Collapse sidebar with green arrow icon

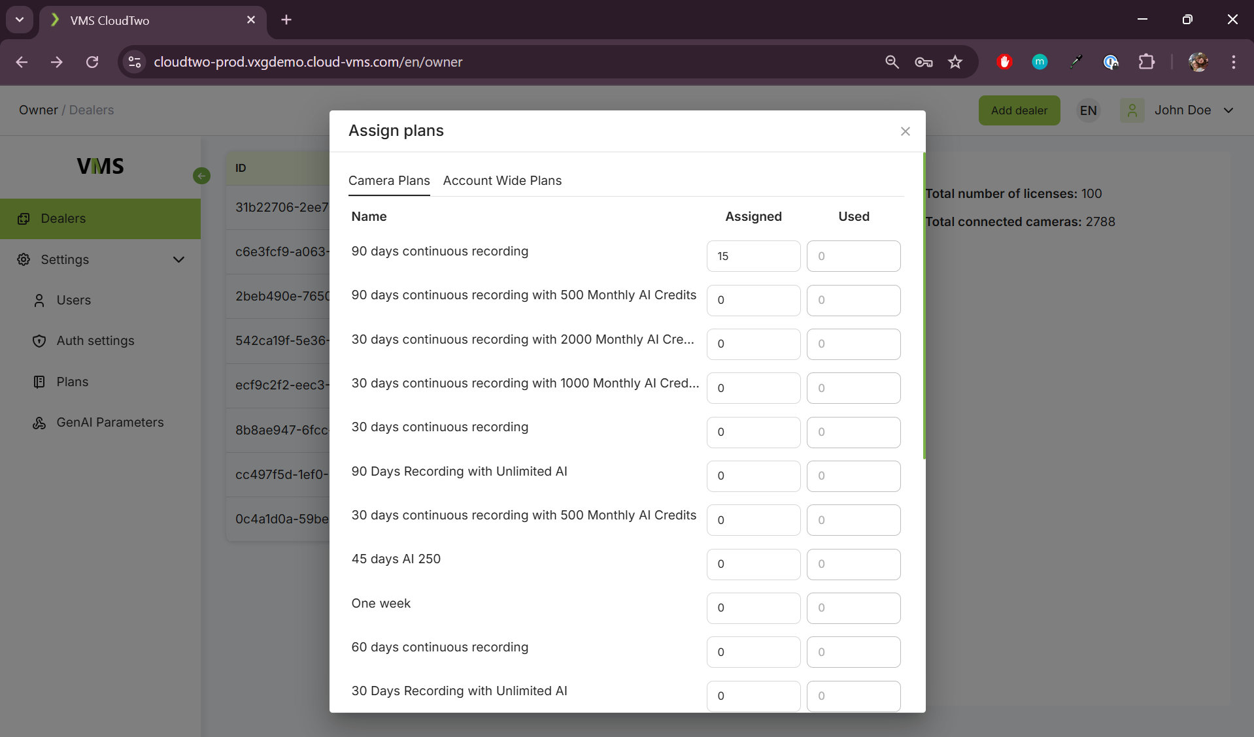[201, 176]
